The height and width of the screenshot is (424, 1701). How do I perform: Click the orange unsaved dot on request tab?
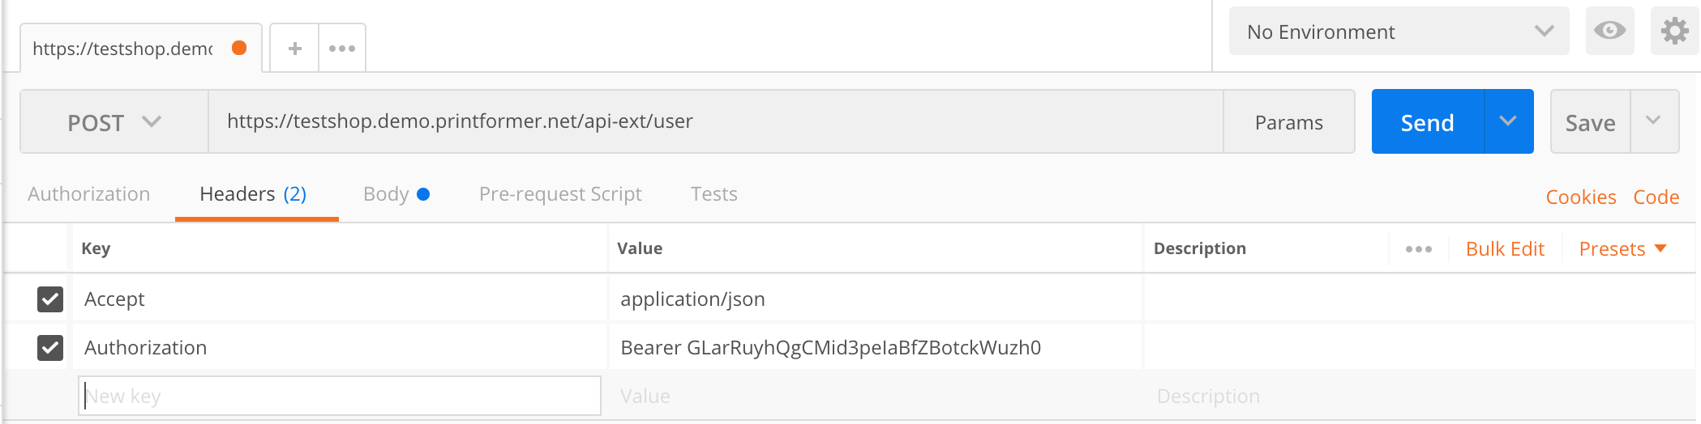pyautogui.click(x=239, y=48)
